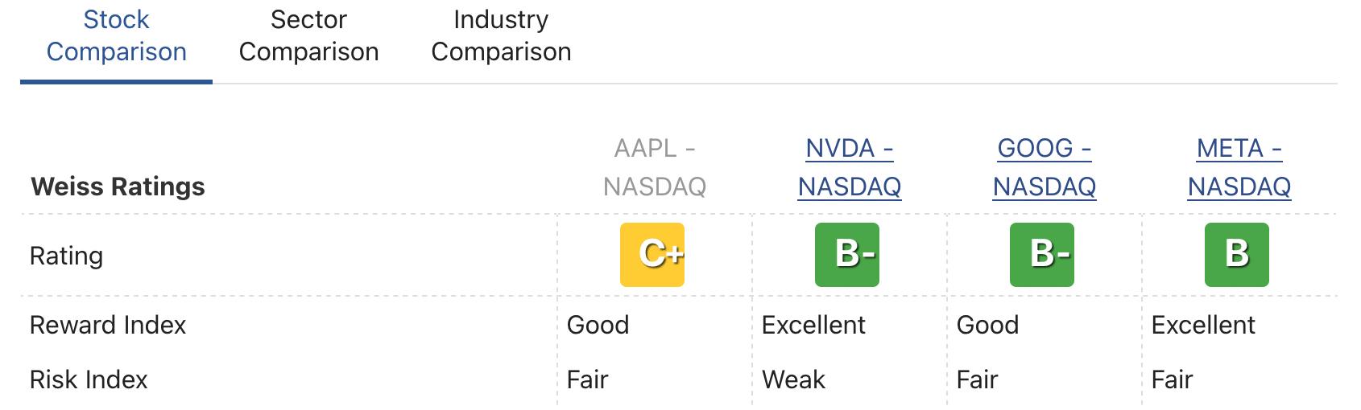Image resolution: width=1361 pixels, height=410 pixels.
Task: Switch to the Sector Comparison tab
Action: [308, 35]
